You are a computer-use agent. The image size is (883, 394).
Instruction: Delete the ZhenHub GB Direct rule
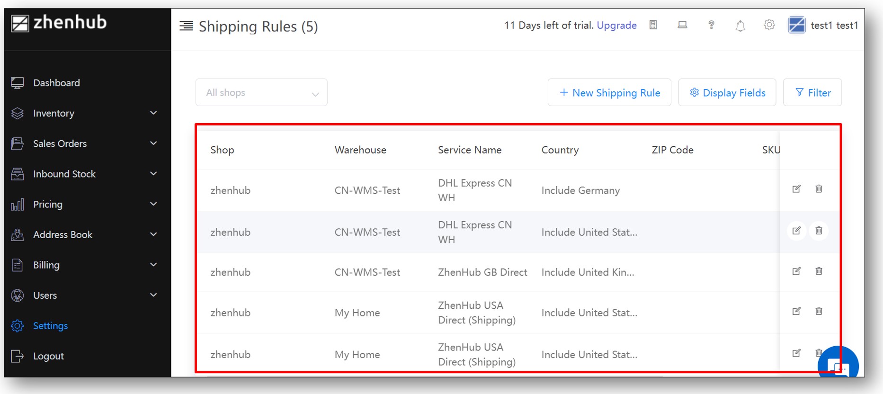[819, 271]
